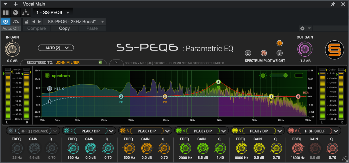Toggle band 3 orange power button
This screenshot has width=349, height=163.
point(122,131)
